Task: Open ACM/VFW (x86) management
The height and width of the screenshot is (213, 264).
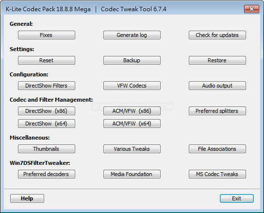Action: [132, 111]
